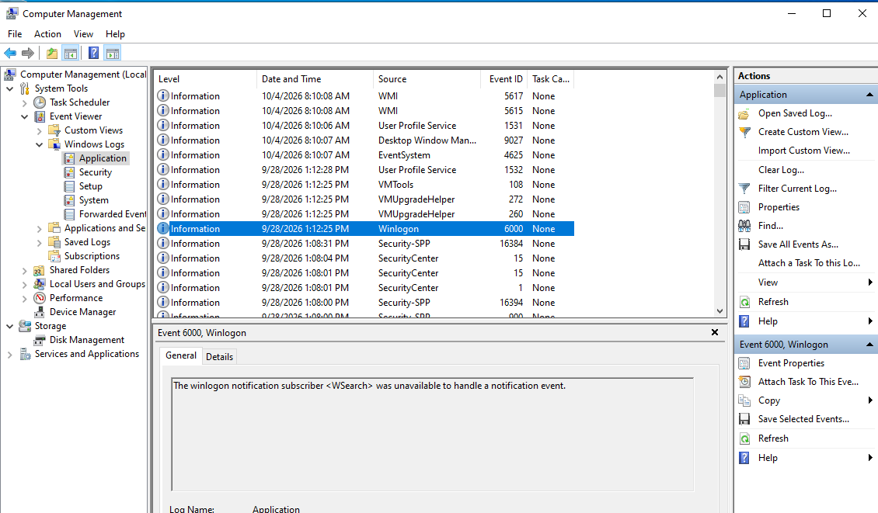Toggle the Show/Hide Console Tree toolbar icon
The image size is (878, 513).
pos(71,53)
